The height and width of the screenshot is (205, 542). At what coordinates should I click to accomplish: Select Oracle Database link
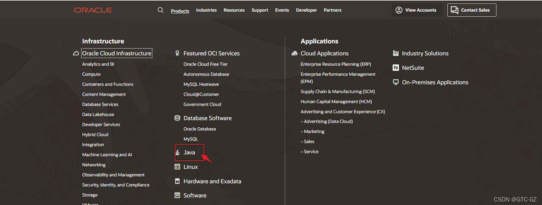tap(200, 129)
